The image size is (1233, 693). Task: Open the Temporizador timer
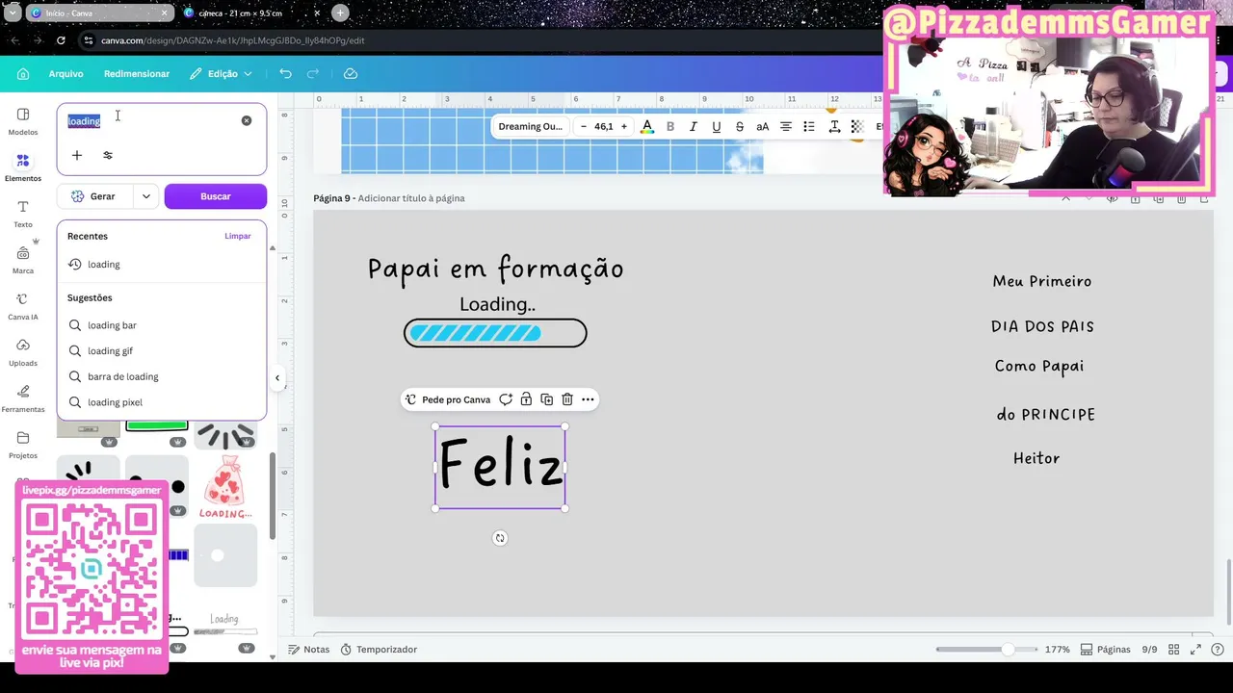pyautogui.click(x=379, y=650)
